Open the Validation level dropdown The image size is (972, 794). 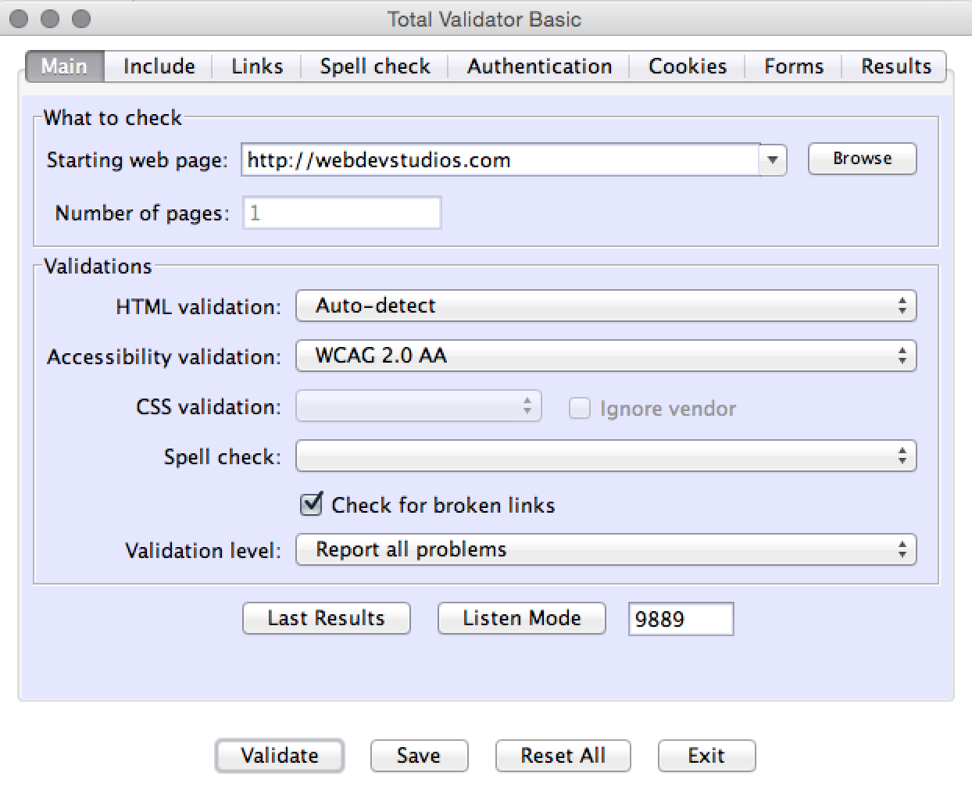click(x=606, y=549)
